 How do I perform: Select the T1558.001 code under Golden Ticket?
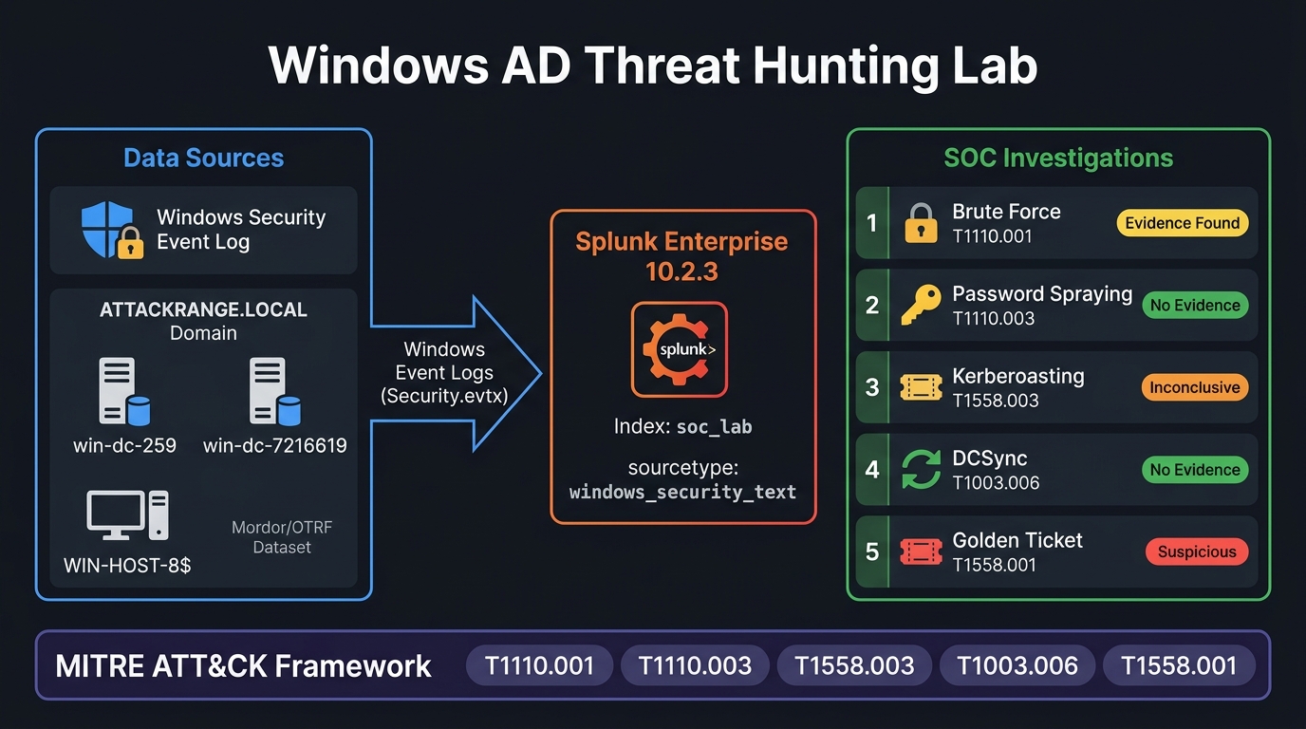pyautogui.click(x=994, y=565)
